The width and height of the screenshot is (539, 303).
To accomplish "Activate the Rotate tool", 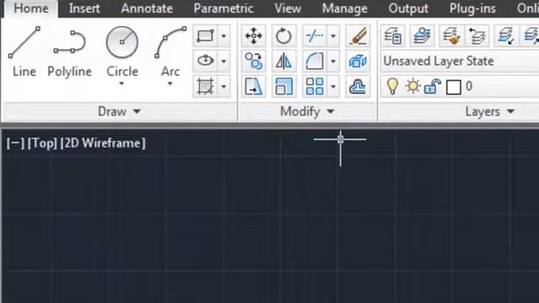I will click(284, 35).
